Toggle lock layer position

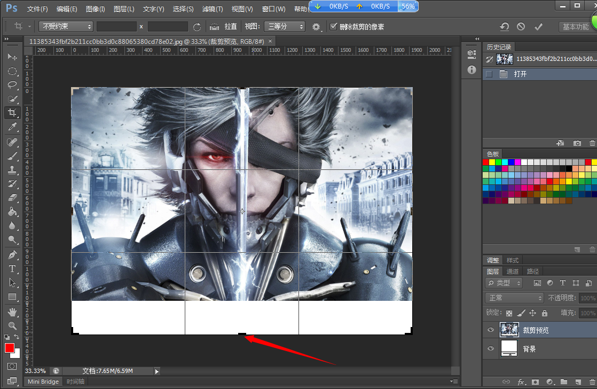coord(533,313)
